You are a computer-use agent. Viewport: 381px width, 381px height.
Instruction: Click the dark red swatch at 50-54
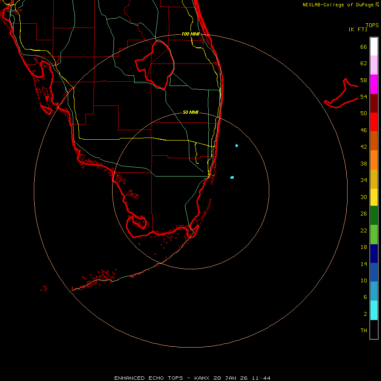[x=374, y=103]
